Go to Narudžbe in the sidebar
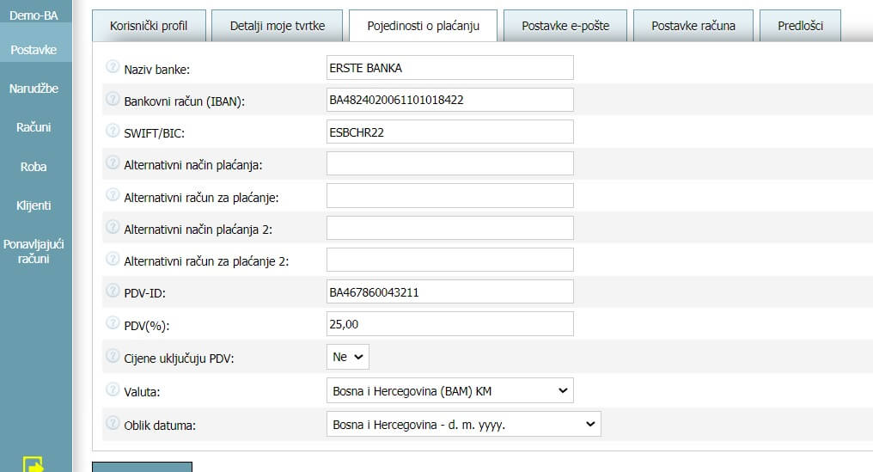 (x=34, y=89)
